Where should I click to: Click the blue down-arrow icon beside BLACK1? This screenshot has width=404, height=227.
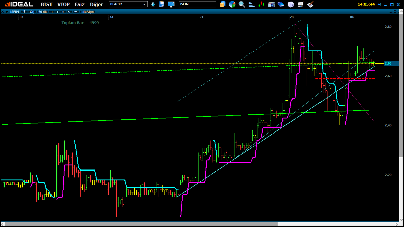pyautogui.click(x=153, y=4)
